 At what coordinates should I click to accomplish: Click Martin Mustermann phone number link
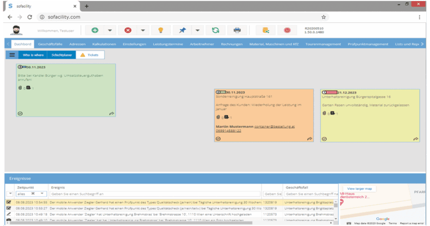[228, 131]
